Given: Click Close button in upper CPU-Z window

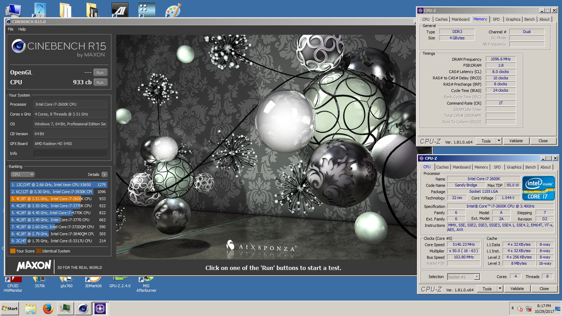Looking at the screenshot, I should click(543, 141).
